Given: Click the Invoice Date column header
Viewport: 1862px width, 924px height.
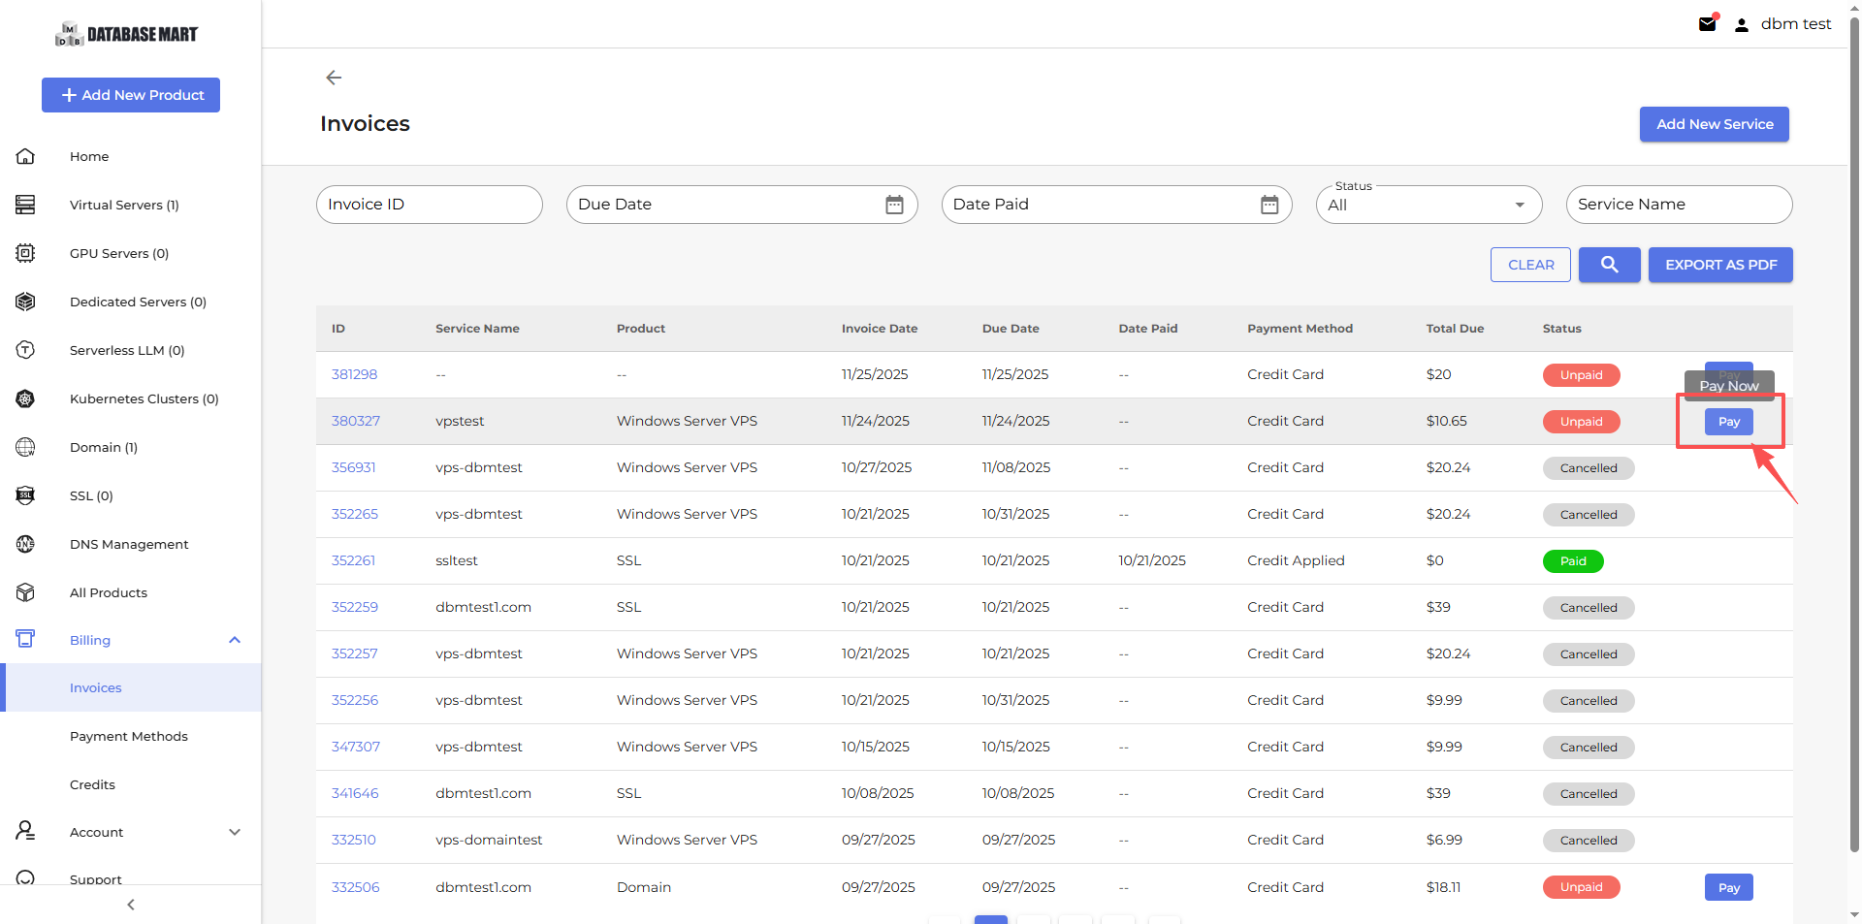Looking at the screenshot, I should pos(880,329).
